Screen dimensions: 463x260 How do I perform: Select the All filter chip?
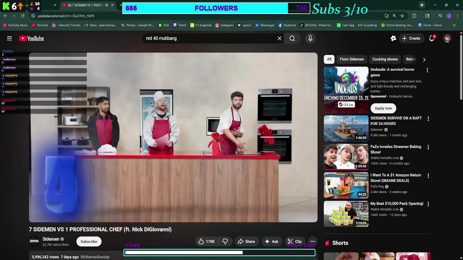click(329, 59)
